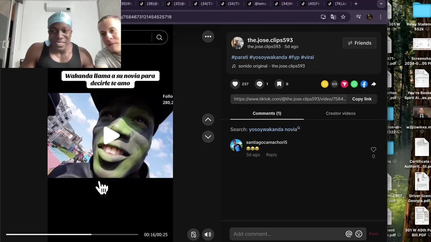
Task: Click the video progress bar
Action: [x=72, y=234]
